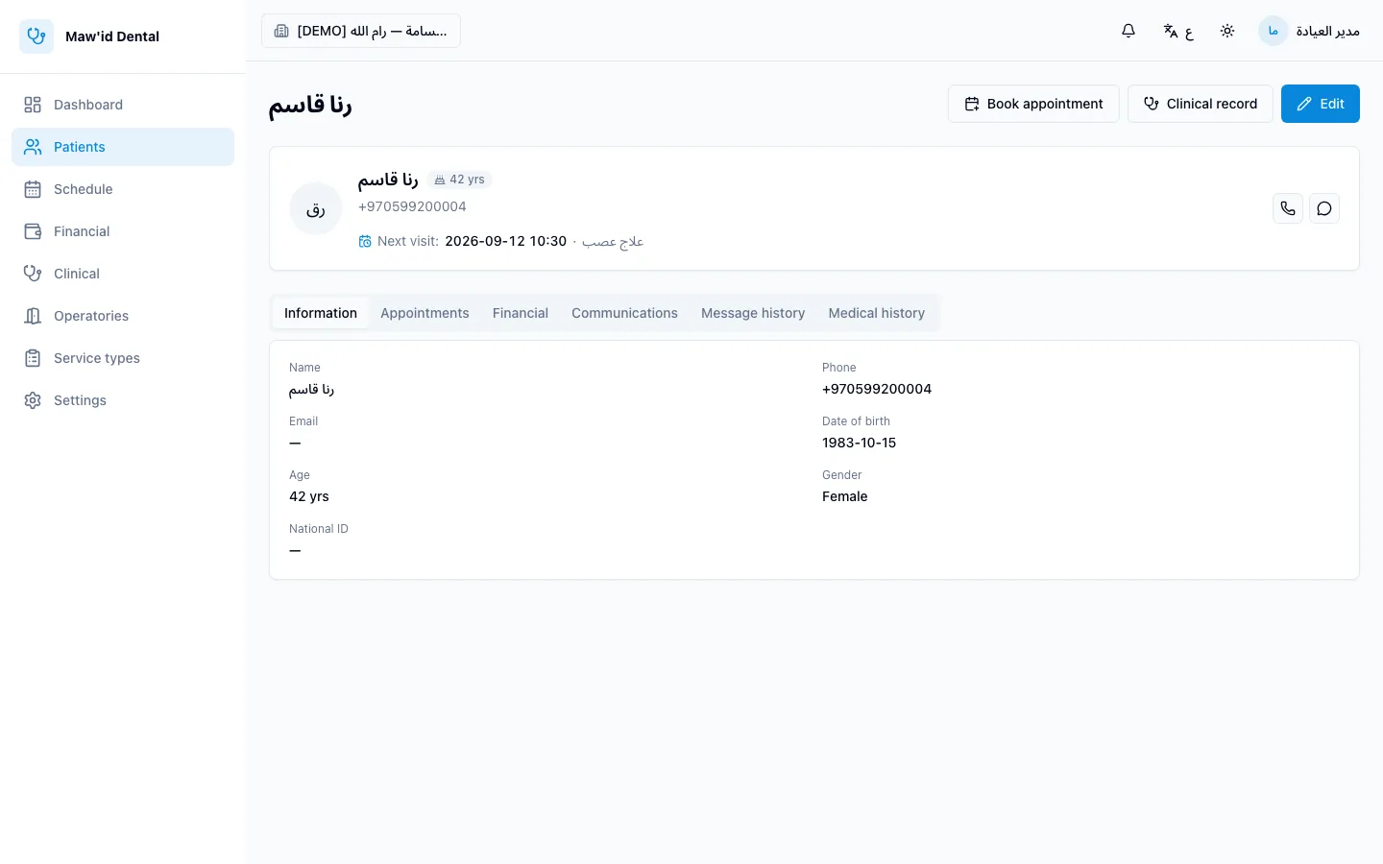Go to Dashboard in sidebar

tap(123, 105)
